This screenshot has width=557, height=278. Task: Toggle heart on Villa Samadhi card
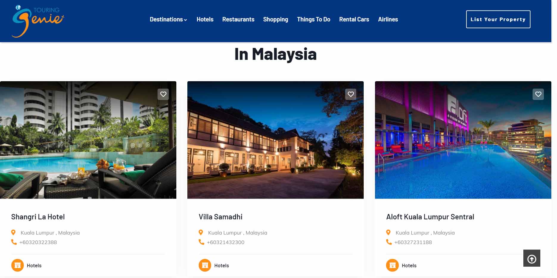(351, 94)
